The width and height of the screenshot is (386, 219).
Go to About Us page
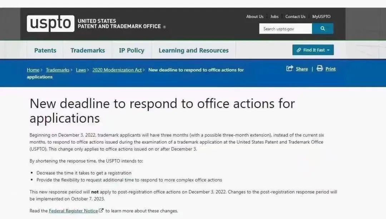click(255, 16)
